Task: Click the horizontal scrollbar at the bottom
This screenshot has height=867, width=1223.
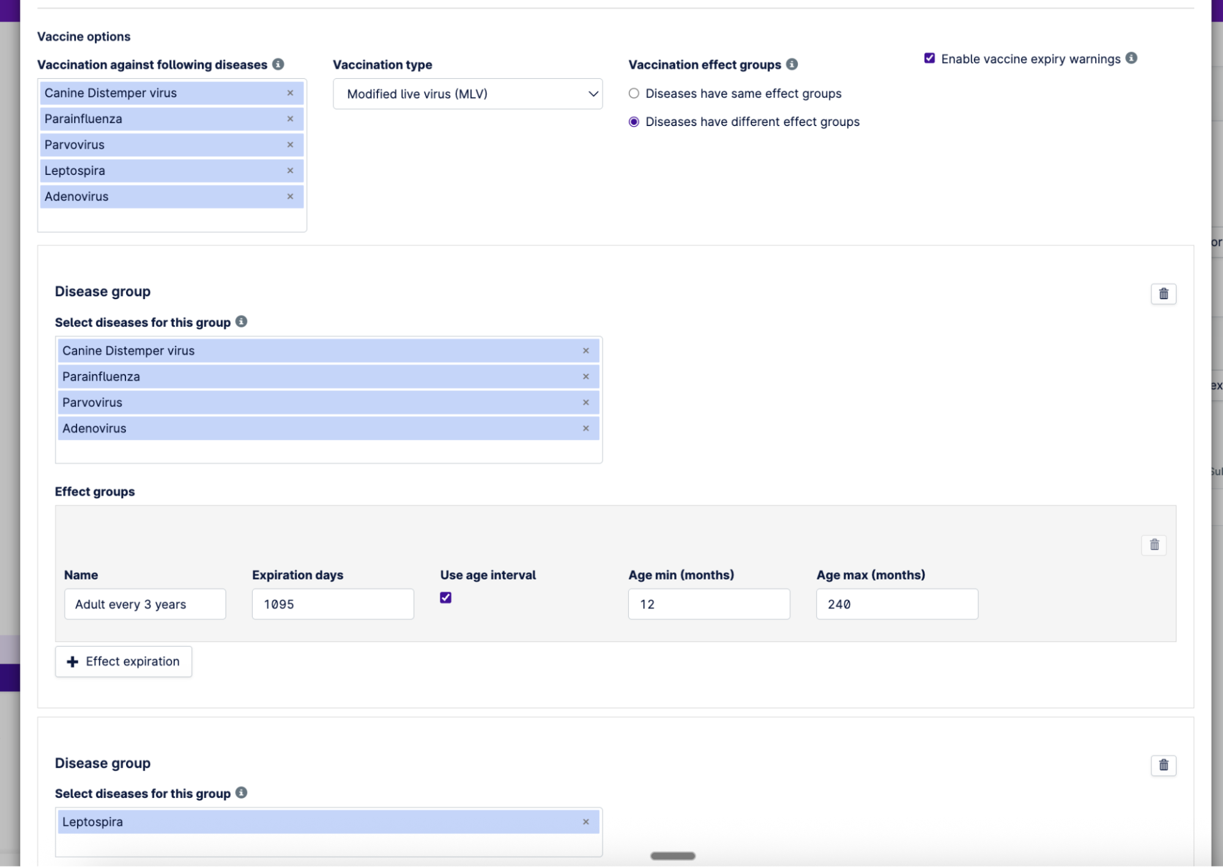Action: click(x=672, y=856)
